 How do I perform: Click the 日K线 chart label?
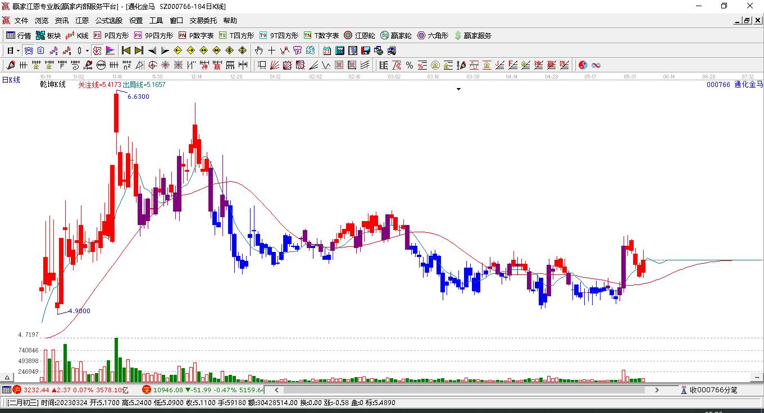coord(11,80)
